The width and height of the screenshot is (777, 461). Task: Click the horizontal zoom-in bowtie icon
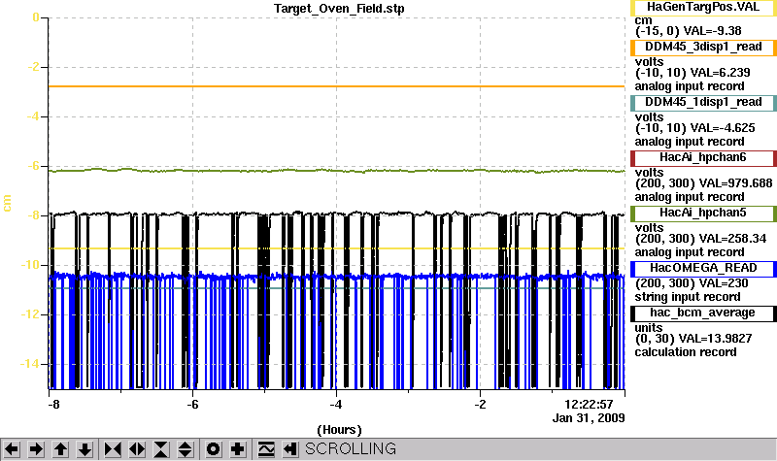click(x=113, y=449)
